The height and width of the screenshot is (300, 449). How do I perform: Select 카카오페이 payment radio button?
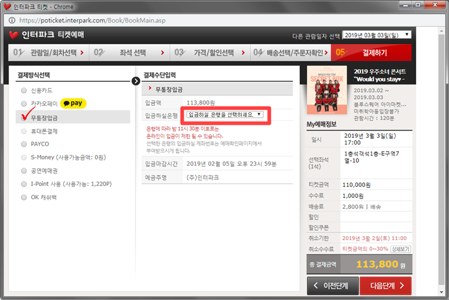(24, 104)
